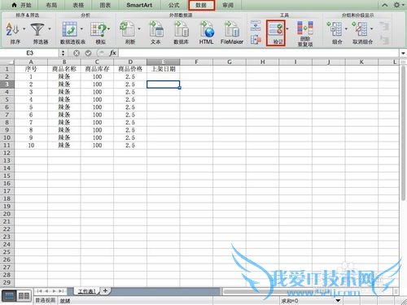The width and height of the screenshot is (407, 305).
Task: Open the Data (数据) tab
Action: [201, 5]
